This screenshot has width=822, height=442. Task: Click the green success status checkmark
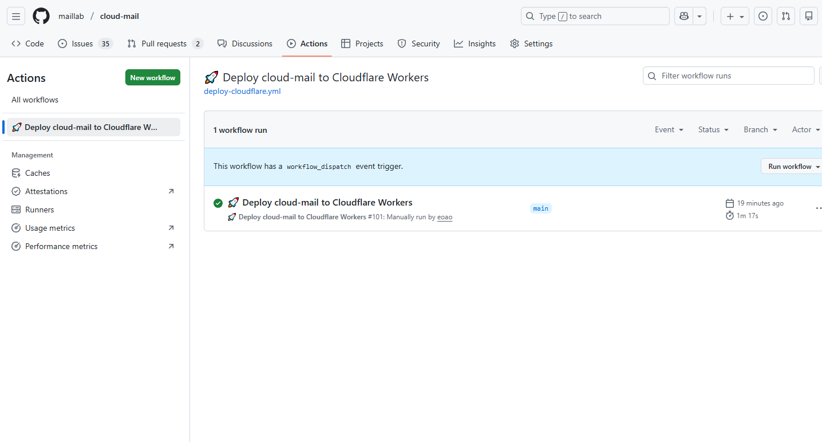tap(218, 203)
